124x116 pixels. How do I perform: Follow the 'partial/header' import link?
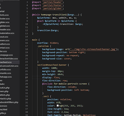pyautogui.click(x=52, y=2)
